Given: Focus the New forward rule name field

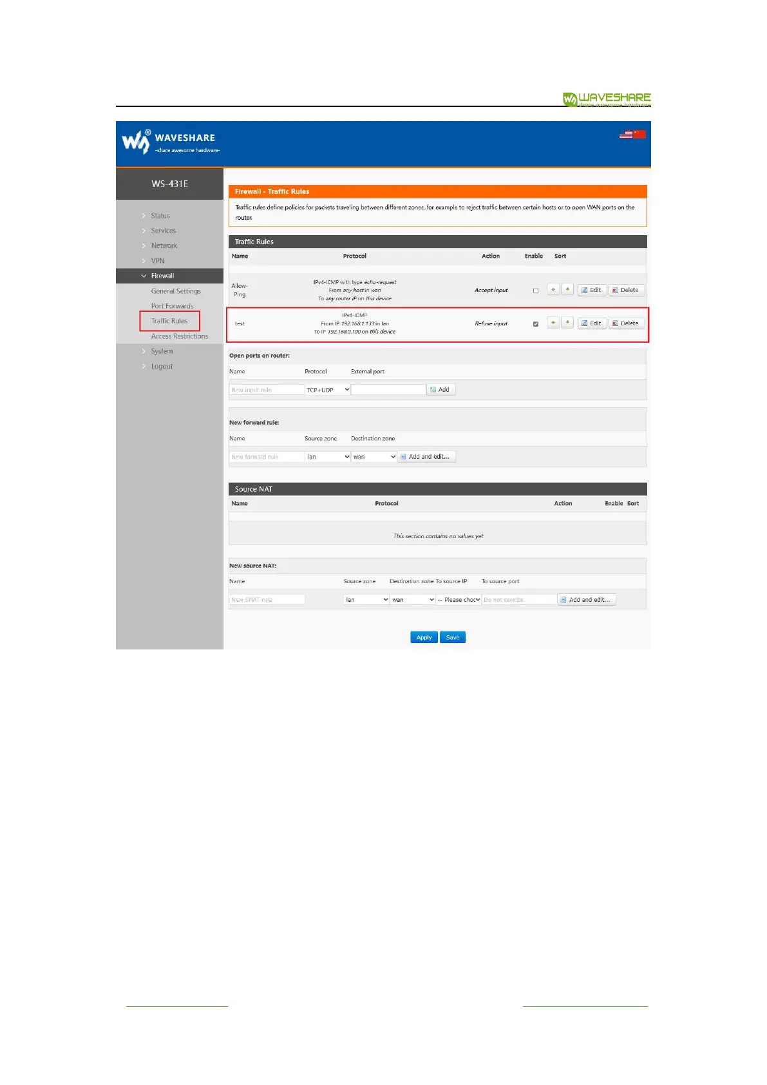Looking at the screenshot, I should pyautogui.click(x=267, y=457).
